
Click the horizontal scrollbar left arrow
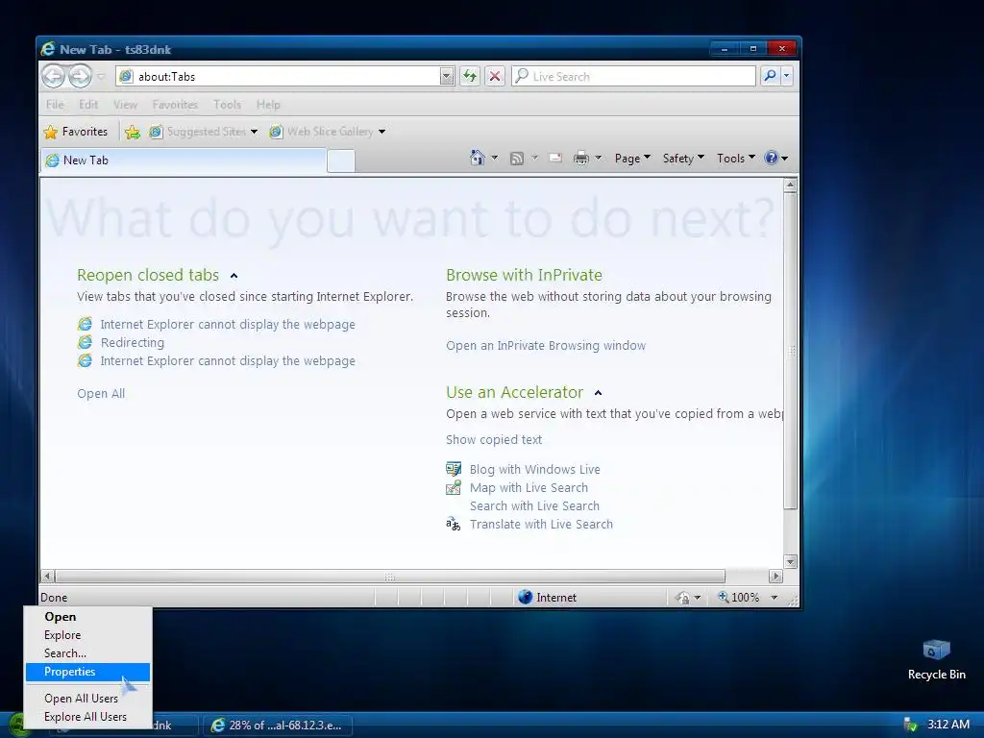(x=48, y=577)
